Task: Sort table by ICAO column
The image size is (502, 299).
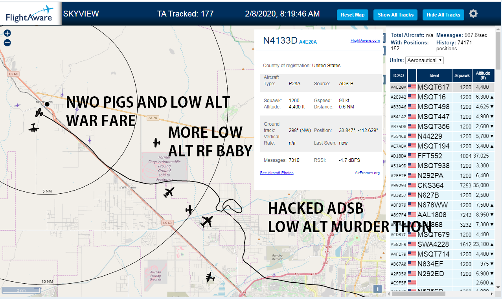Action: (399, 75)
